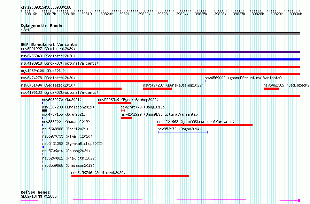The width and height of the screenshot is (310, 204).
Task: Click the chr12:39815458..39830188 coordinate label
Action: coord(46,7)
